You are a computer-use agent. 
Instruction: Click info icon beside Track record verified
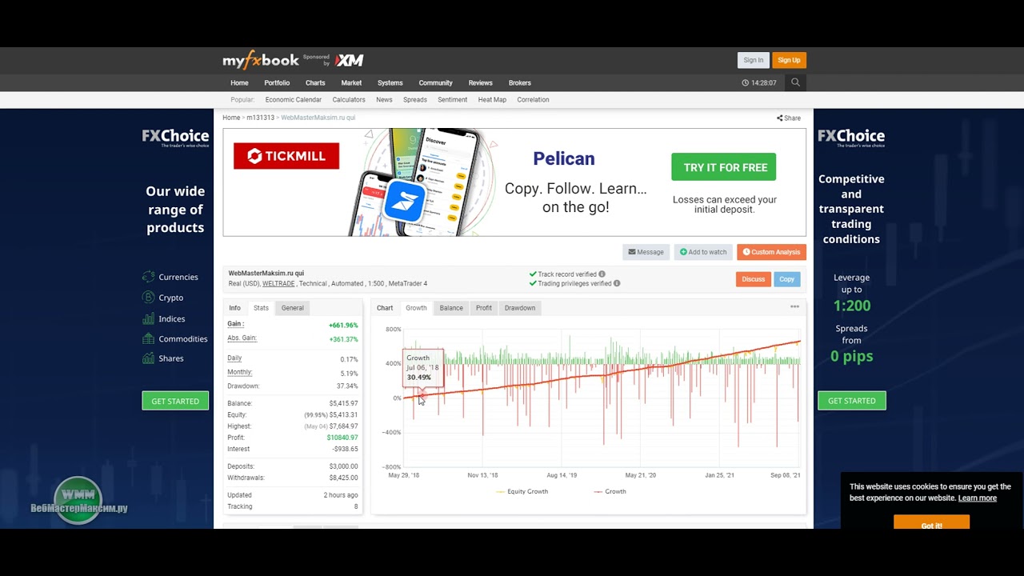(602, 274)
